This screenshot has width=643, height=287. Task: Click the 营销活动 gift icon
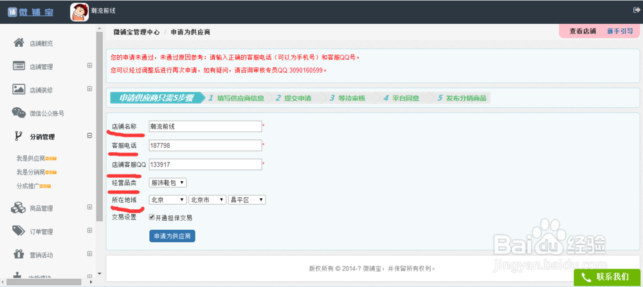click(x=19, y=254)
